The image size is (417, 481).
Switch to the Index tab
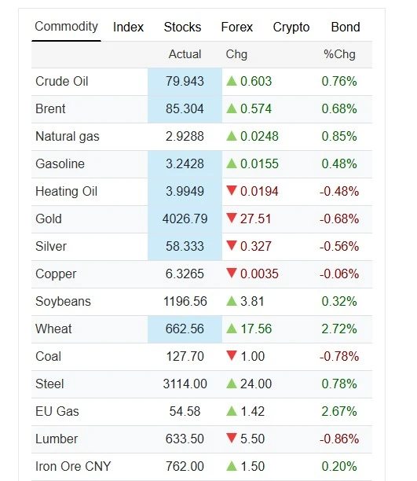coord(128,27)
